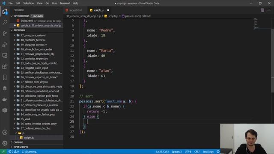This screenshot has height=154, width=274.
Task: Click line number 21 in gutter
Action: click(x=72, y=101)
